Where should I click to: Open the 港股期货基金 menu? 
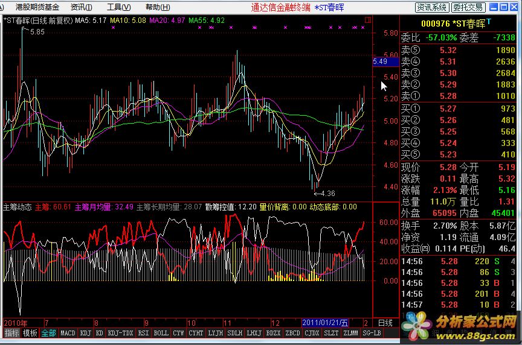click(37, 7)
